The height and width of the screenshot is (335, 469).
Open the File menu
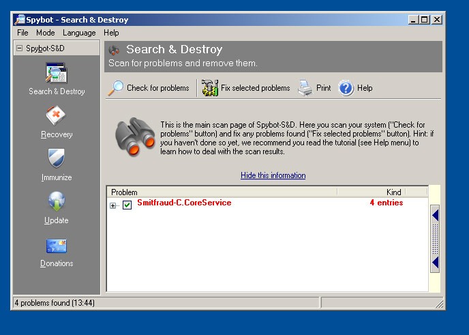(x=22, y=33)
